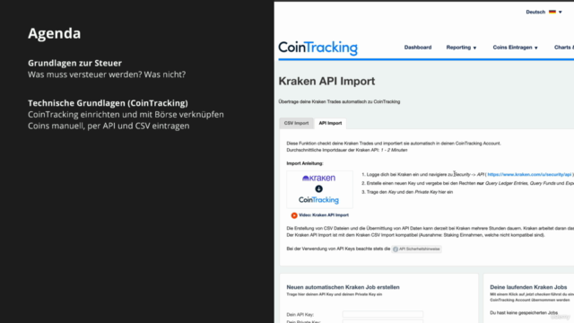Click the red video play icon

pyautogui.click(x=294, y=215)
